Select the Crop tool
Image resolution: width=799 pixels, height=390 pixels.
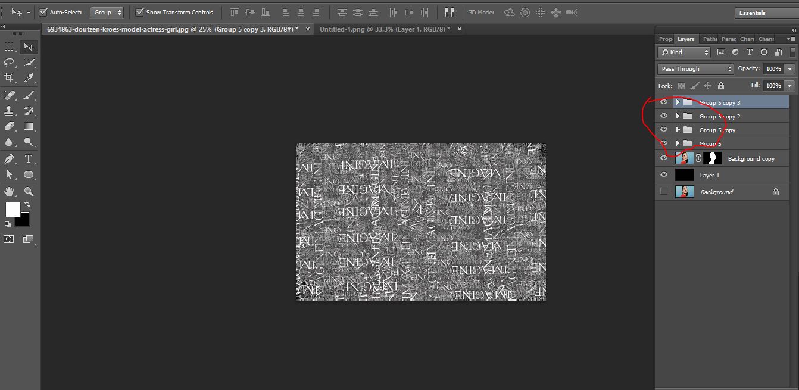[9, 78]
